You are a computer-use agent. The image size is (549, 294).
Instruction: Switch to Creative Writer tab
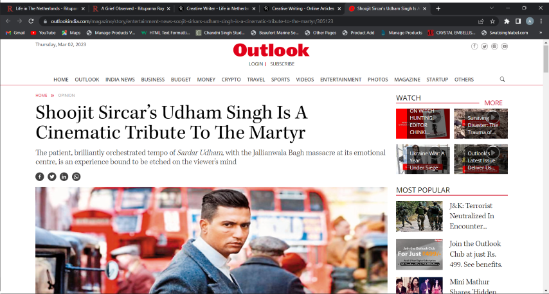217,9
